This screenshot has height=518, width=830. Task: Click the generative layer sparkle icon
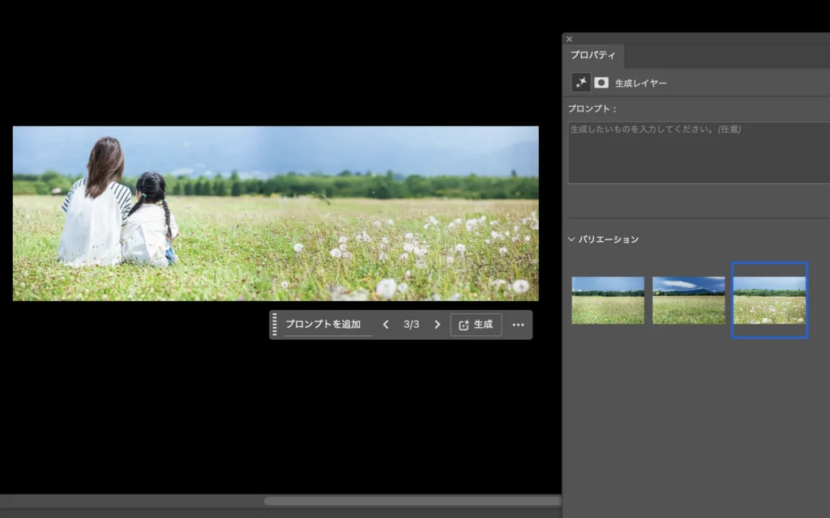pos(581,83)
